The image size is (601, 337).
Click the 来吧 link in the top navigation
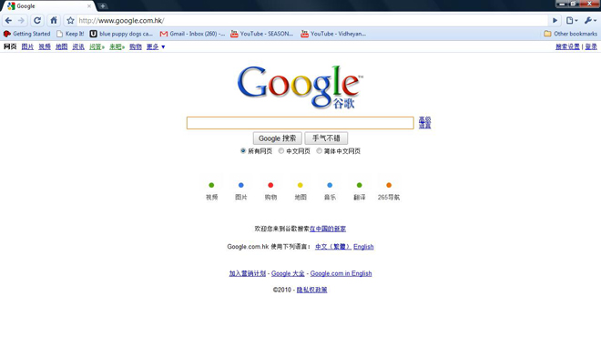tap(117, 46)
